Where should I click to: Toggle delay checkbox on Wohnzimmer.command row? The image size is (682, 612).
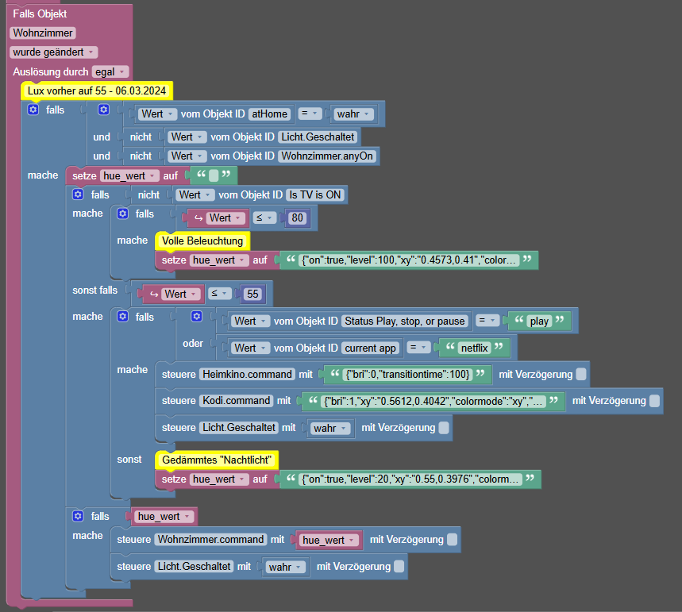tap(452, 539)
